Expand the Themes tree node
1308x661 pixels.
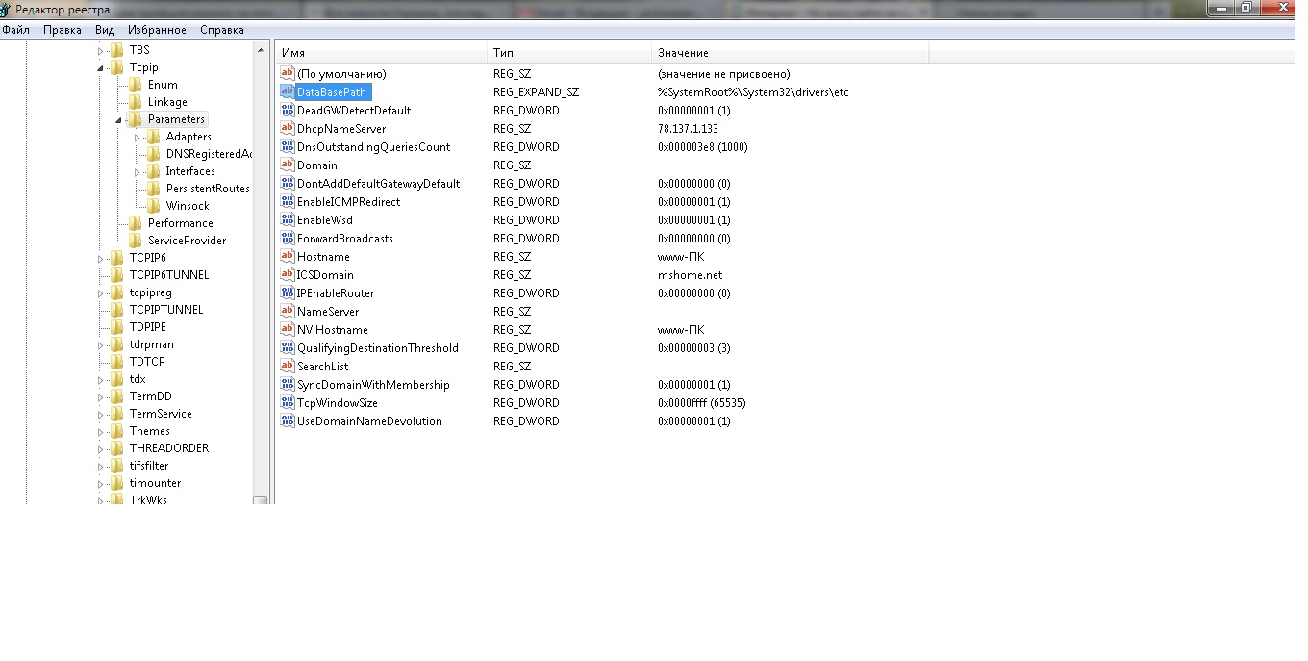coord(101,431)
